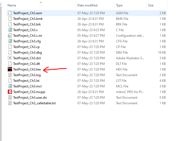The height and width of the screenshot is (141, 196).
Task: Select the file name TestProject_Ch3.dbg
Action: click(x=27, y=53)
